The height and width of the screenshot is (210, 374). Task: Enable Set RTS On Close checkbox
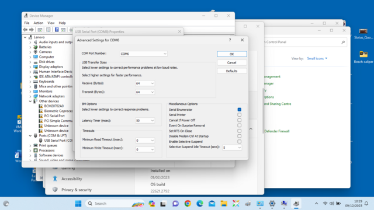[239, 131]
